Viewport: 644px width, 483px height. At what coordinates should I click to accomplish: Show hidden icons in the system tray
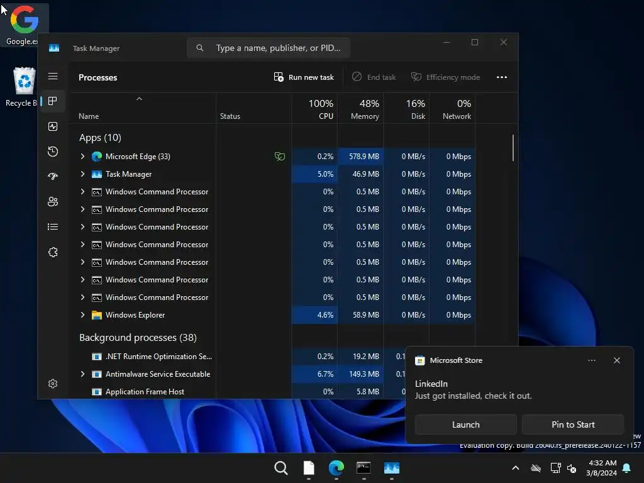(x=516, y=468)
